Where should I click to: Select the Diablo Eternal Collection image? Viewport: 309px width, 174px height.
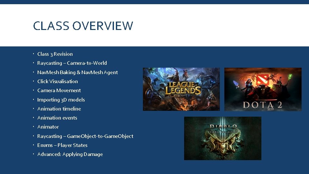(223, 138)
